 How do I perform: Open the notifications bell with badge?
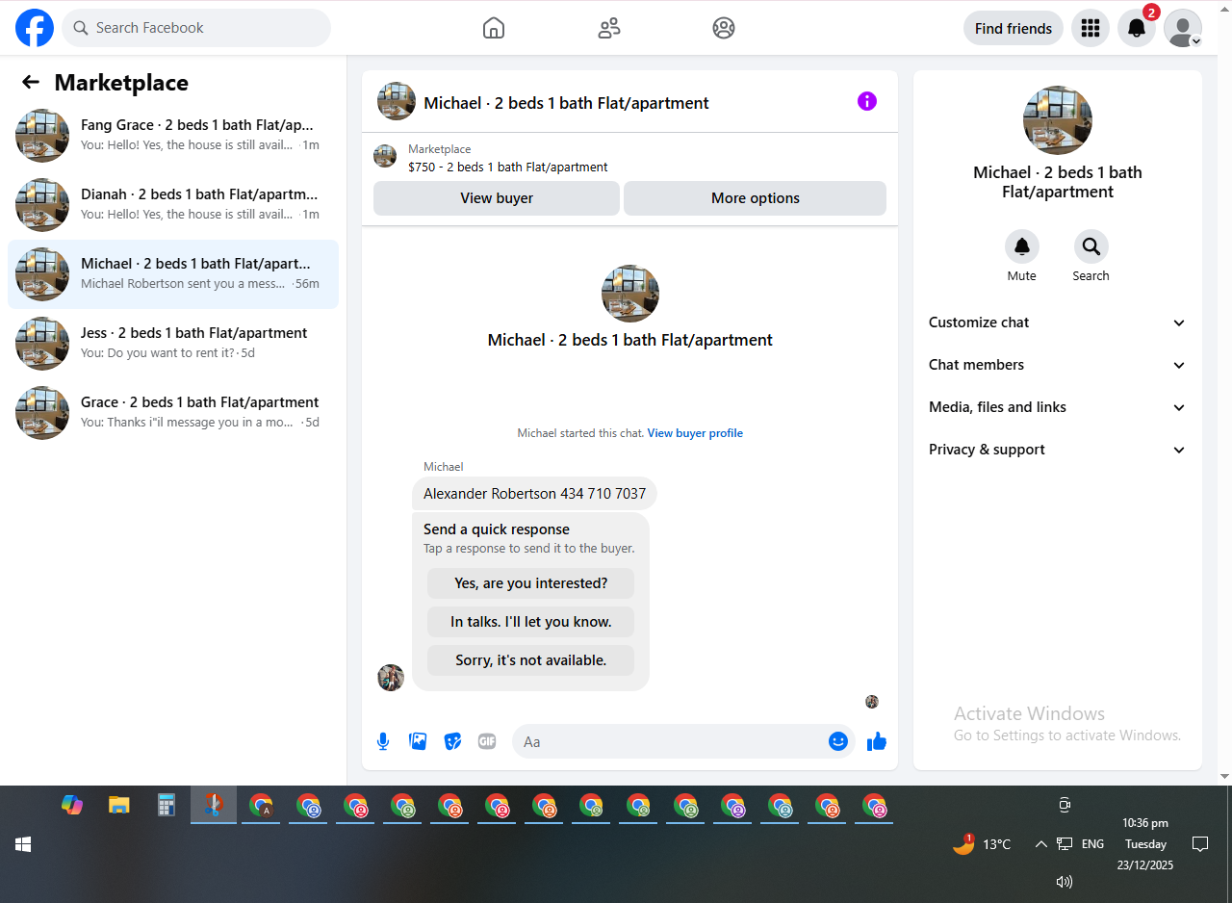click(x=1137, y=28)
